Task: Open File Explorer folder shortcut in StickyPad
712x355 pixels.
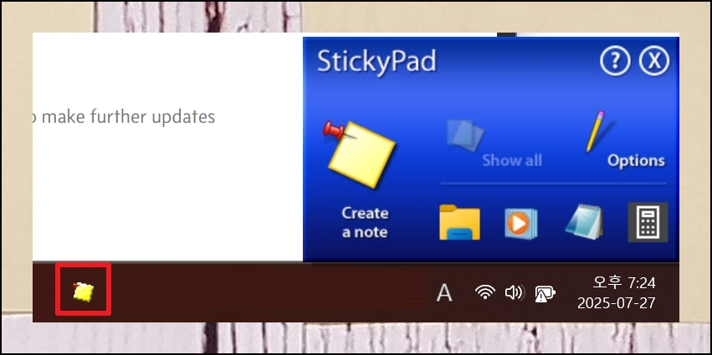Action: (x=459, y=222)
